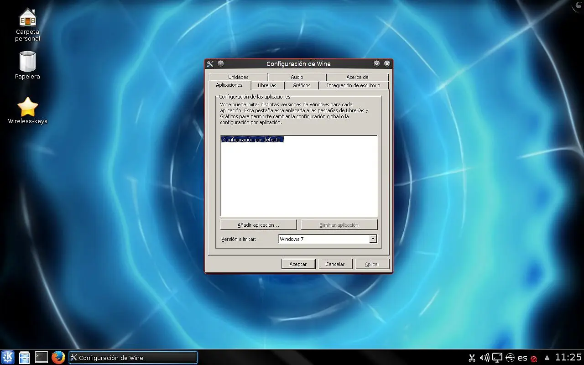This screenshot has height=365, width=584.
Task: Close the Configuración de Wine window
Action: coord(387,63)
